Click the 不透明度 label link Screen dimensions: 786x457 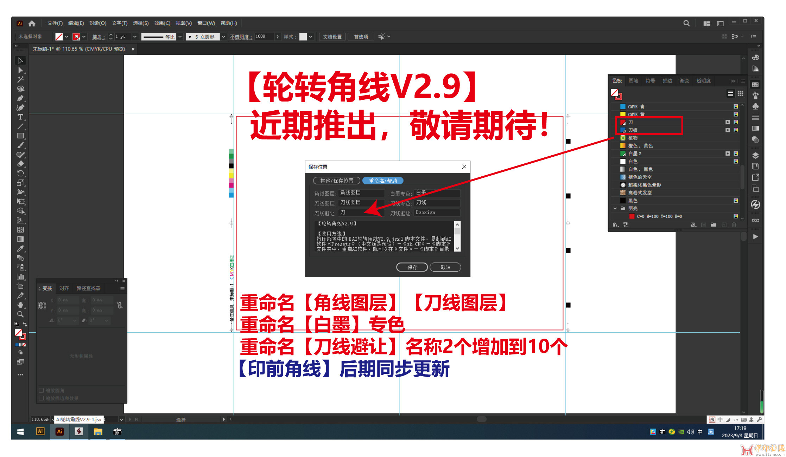click(241, 37)
